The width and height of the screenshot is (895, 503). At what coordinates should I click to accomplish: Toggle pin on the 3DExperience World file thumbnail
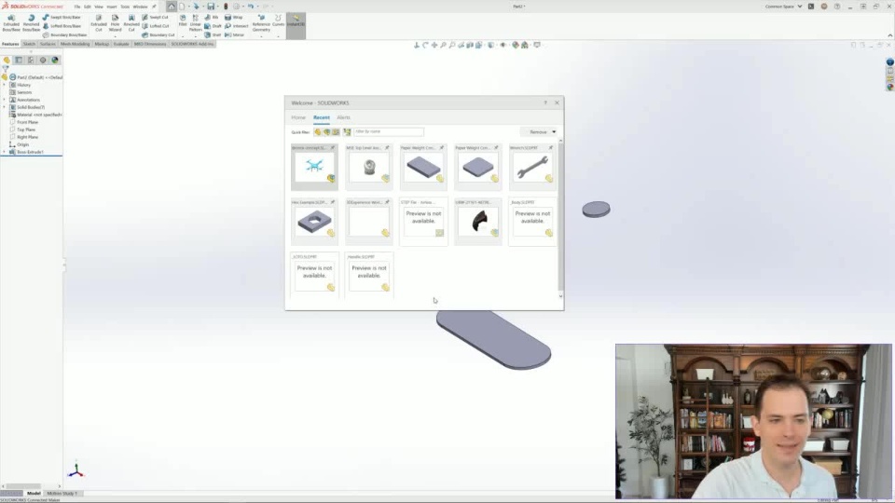pyautogui.click(x=387, y=202)
